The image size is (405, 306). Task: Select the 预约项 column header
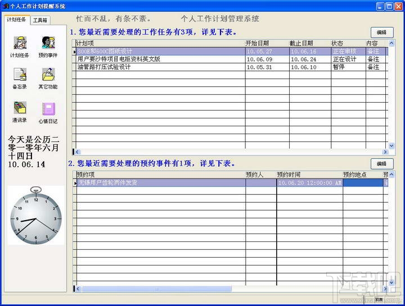click(161, 175)
